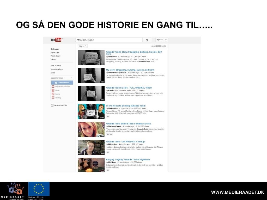
Task: Click the About 22,000 results text
Action: tap(159, 46)
